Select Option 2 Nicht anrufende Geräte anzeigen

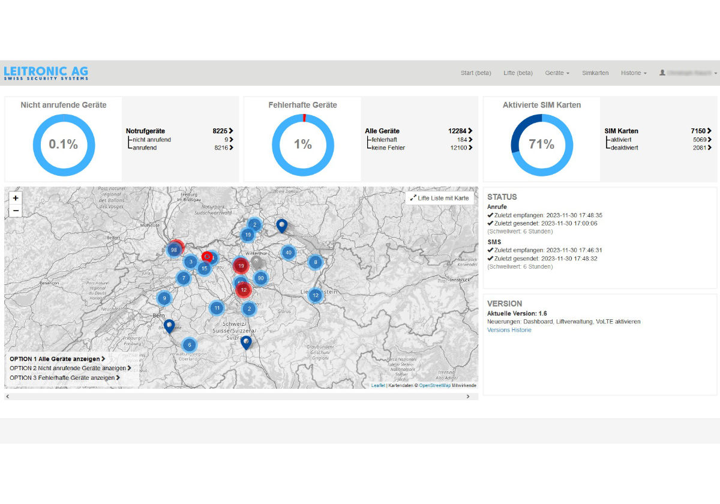tap(70, 368)
